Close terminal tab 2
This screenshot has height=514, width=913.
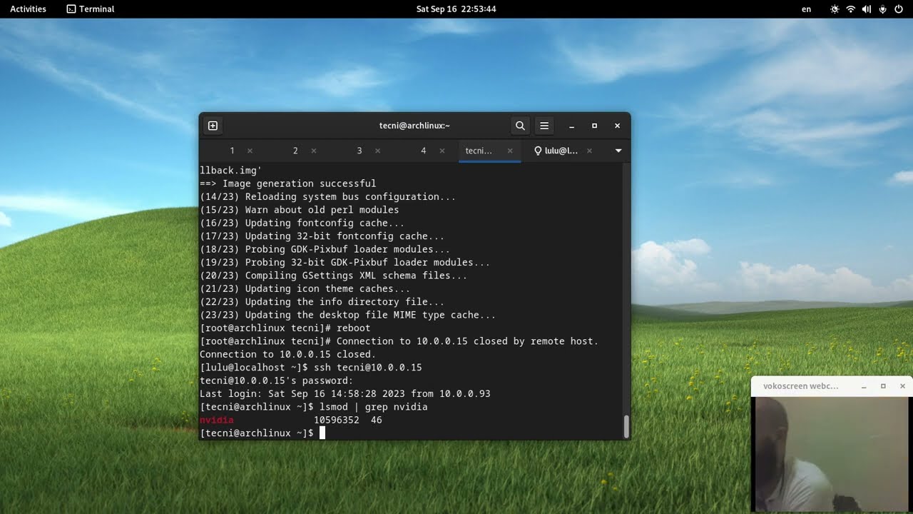[x=313, y=151]
